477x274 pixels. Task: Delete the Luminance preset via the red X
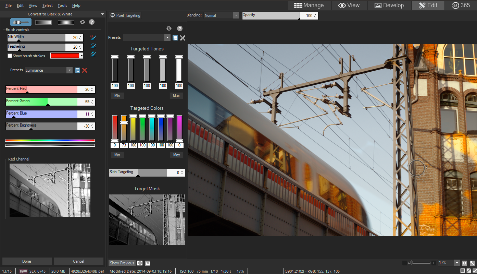point(85,70)
